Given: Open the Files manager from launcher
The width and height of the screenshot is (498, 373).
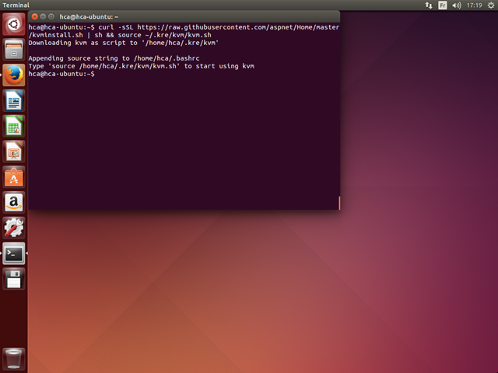Looking at the screenshot, I should pos(14,50).
